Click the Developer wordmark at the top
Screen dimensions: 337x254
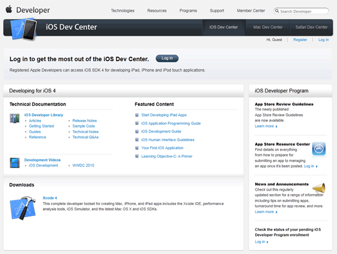tap(33, 10)
